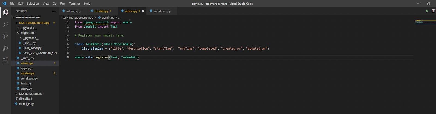Open manage.py in the explorer

tap(35, 104)
